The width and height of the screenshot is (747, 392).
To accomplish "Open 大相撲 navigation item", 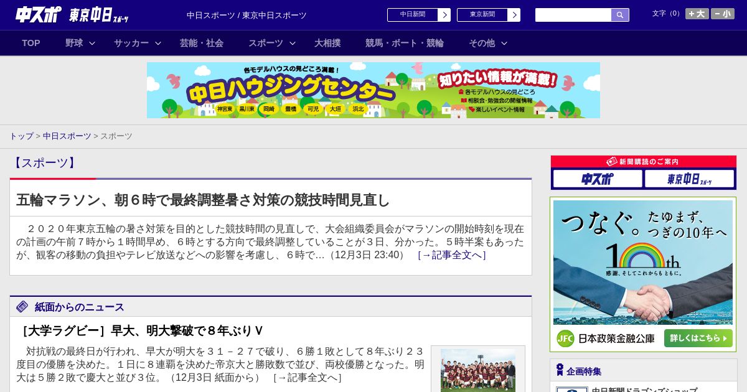I will point(327,43).
